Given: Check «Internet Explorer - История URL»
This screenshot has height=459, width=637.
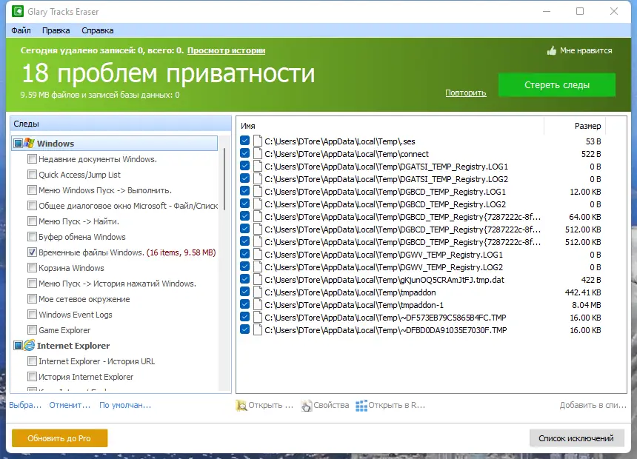Looking at the screenshot, I should (32, 361).
